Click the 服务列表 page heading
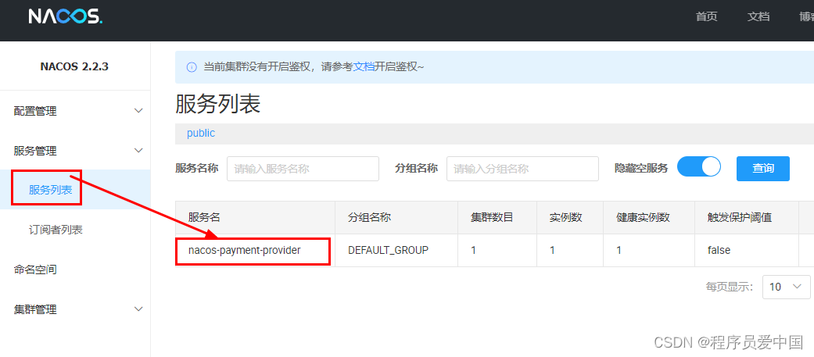814x357 pixels. [x=218, y=105]
